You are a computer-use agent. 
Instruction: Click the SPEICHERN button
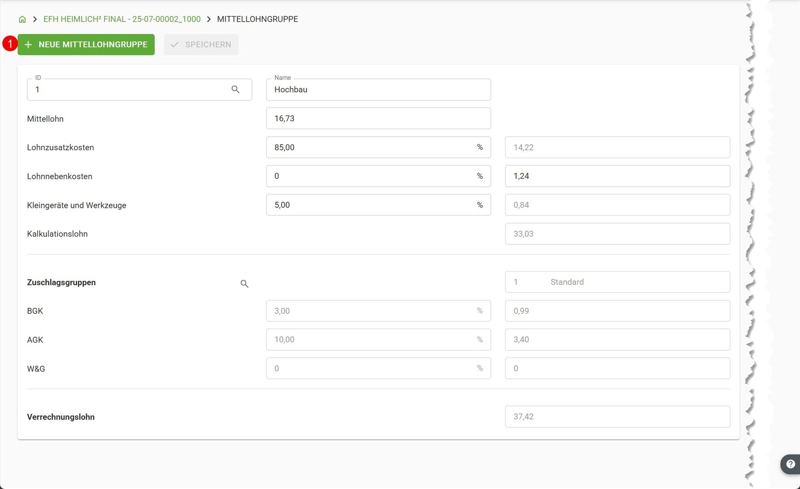[x=201, y=45]
